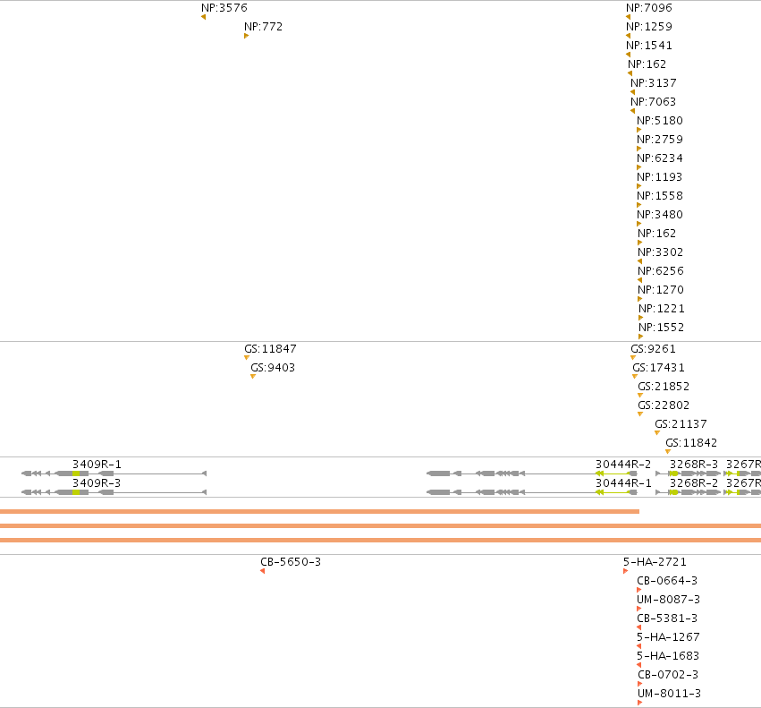Select the 3268R-3 transcript label
Image resolution: width=761 pixels, height=708 pixels.
click(694, 465)
